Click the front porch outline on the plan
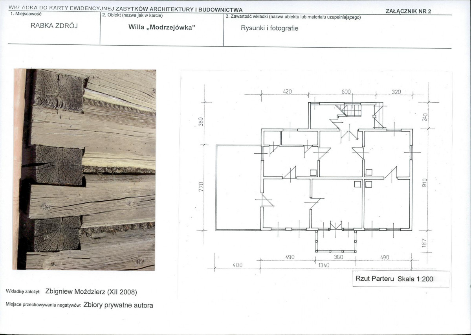The width and height of the screenshot is (471, 335). tap(336, 241)
